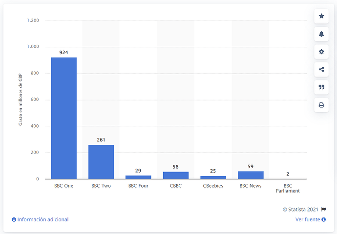This screenshot has height=234, width=337.
Task: Click the print icon
Action: (321, 105)
